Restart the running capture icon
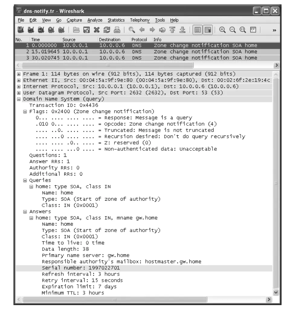The height and width of the screenshot is (310, 295). pyautogui.click(x=62, y=30)
